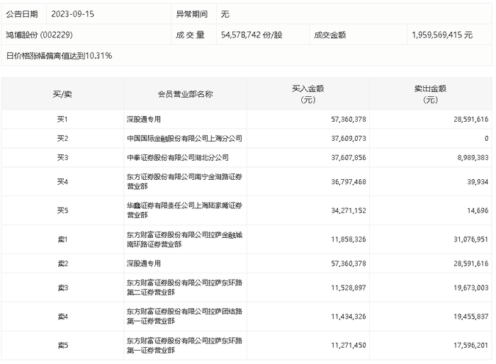Screen dimensions: 496x364
Task: Select buy amount 36,797,468
Action: (349, 181)
